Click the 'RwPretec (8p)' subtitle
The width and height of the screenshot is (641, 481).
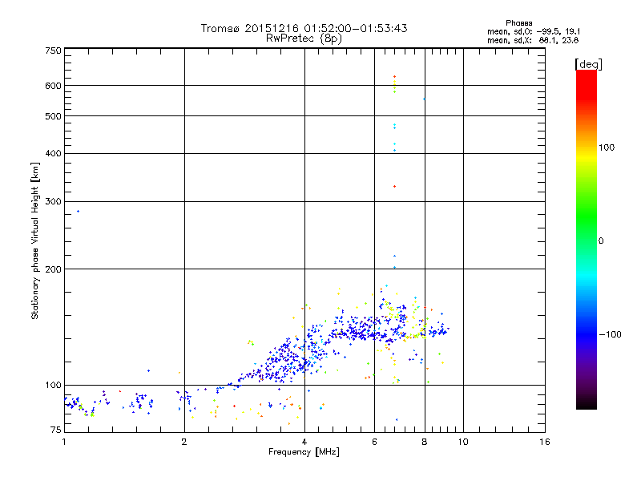click(304, 38)
